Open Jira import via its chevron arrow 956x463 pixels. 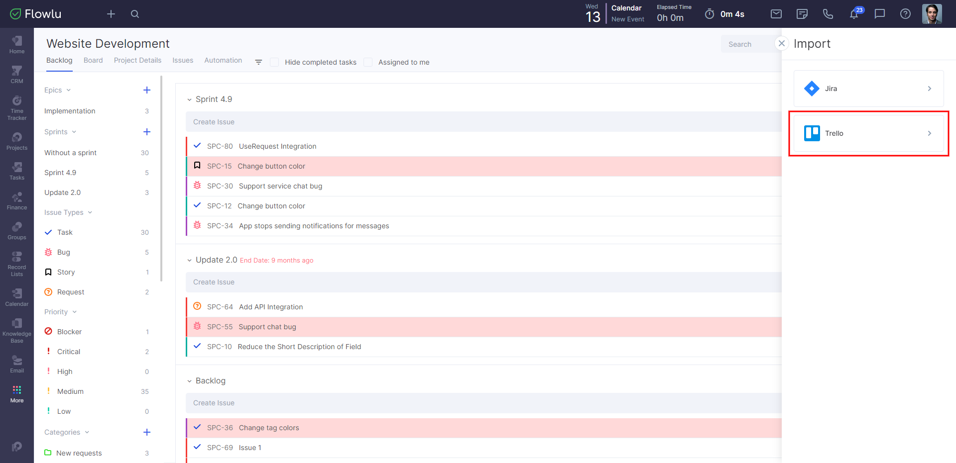tap(929, 89)
